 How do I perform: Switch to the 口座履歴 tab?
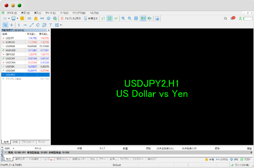[34, 159]
